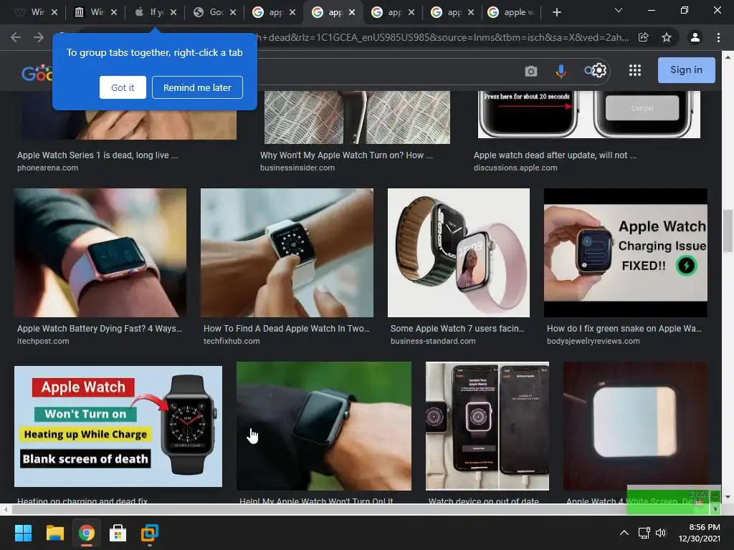The image size is (734, 550).
Task: Open the Windows Start menu
Action: 23,533
